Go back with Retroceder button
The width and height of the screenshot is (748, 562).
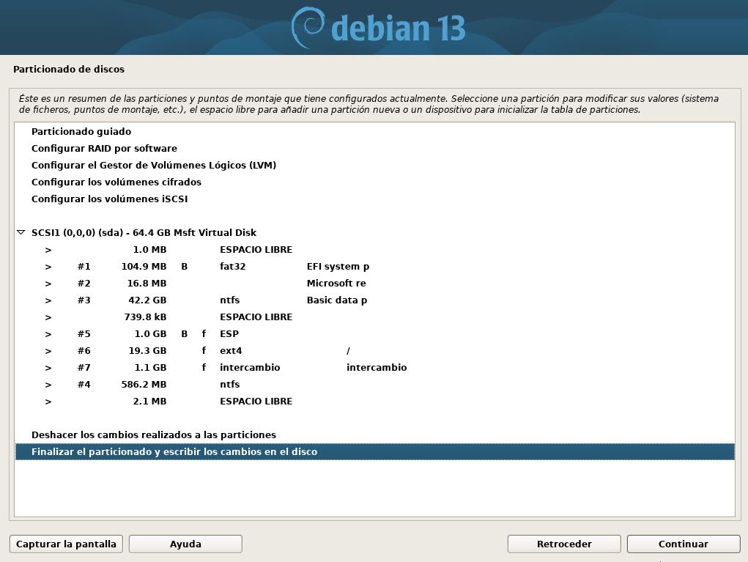pyautogui.click(x=564, y=544)
